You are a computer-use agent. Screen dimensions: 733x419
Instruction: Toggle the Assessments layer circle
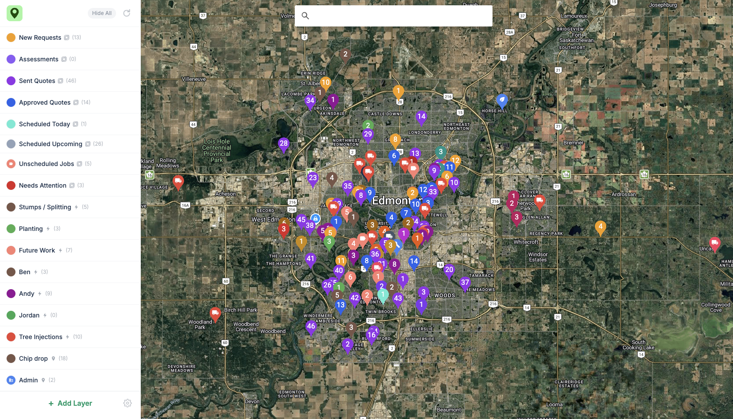(x=11, y=59)
